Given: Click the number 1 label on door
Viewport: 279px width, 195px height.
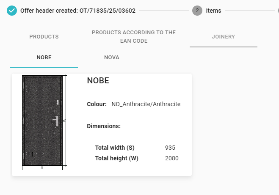Looking at the screenshot, I should coord(33,154).
